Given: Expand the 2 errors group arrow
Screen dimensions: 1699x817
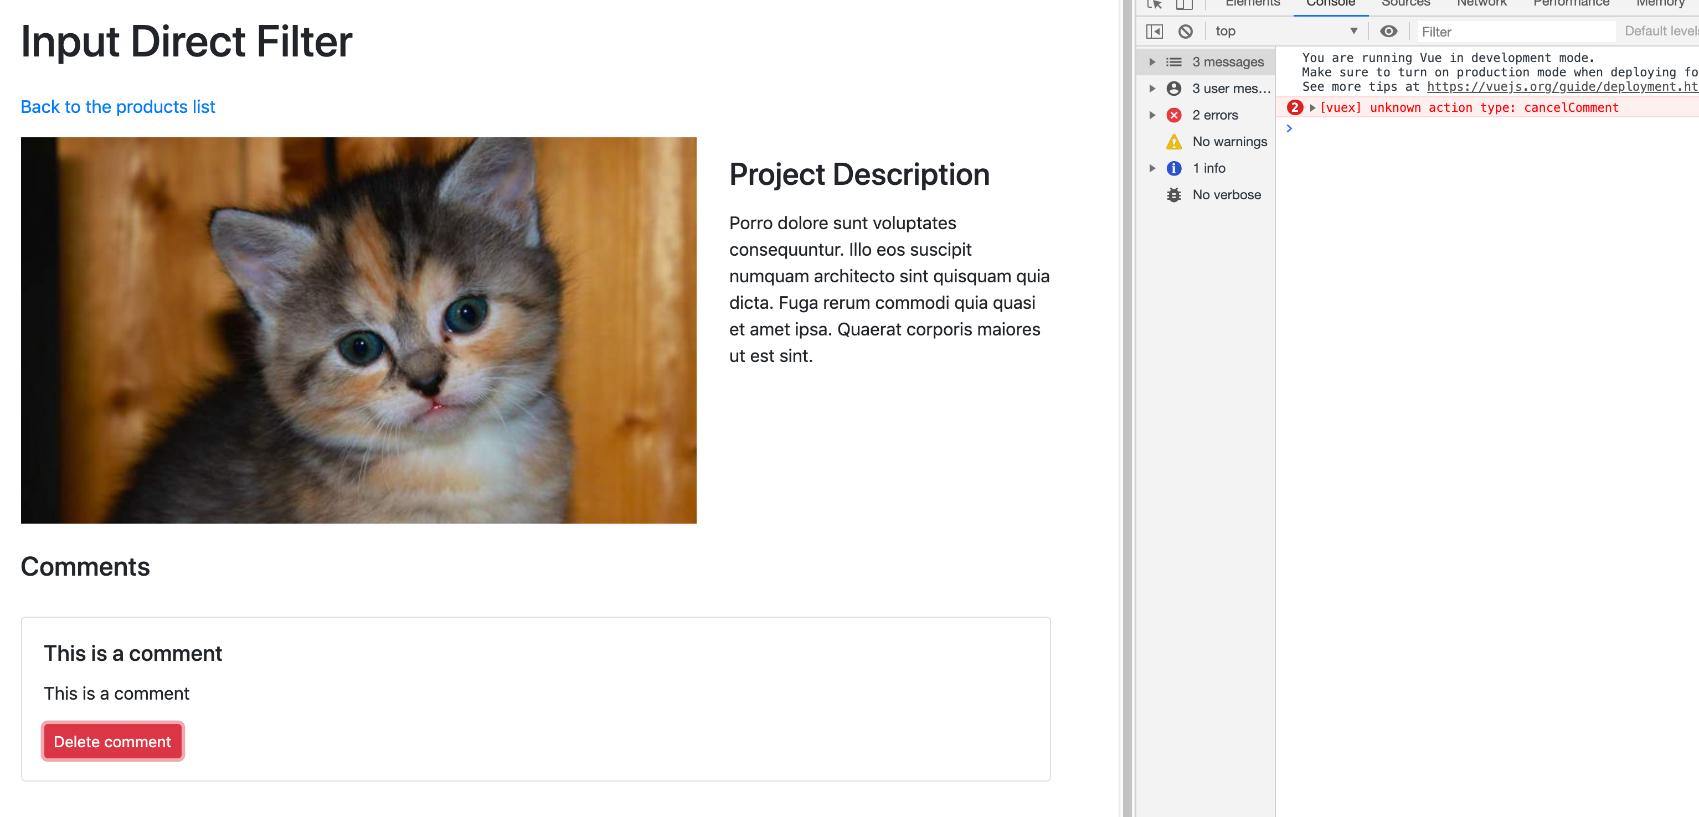Looking at the screenshot, I should [1152, 115].
